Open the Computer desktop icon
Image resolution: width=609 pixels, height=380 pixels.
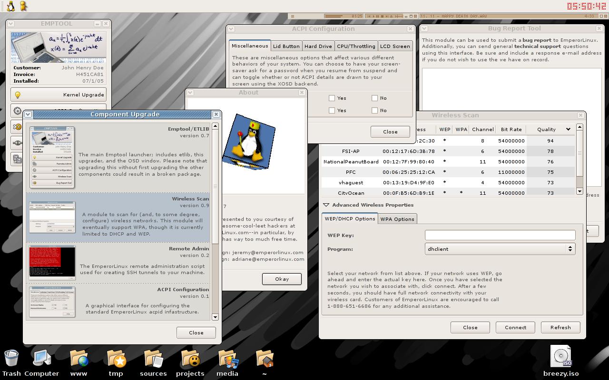(x=41, y=359)
